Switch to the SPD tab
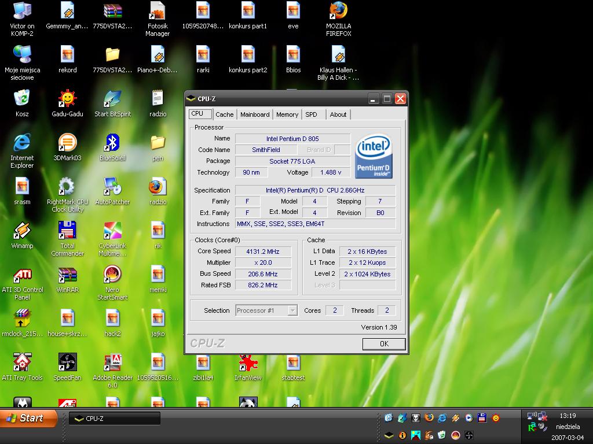Image resolution: width=593 pixels, height=444 pixels. click(x=313, y=114)
